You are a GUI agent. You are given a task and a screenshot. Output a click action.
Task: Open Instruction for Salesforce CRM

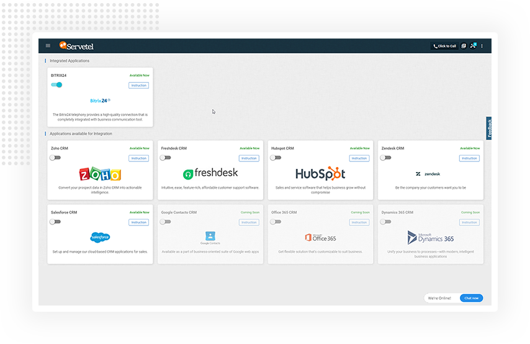(138, 222)
